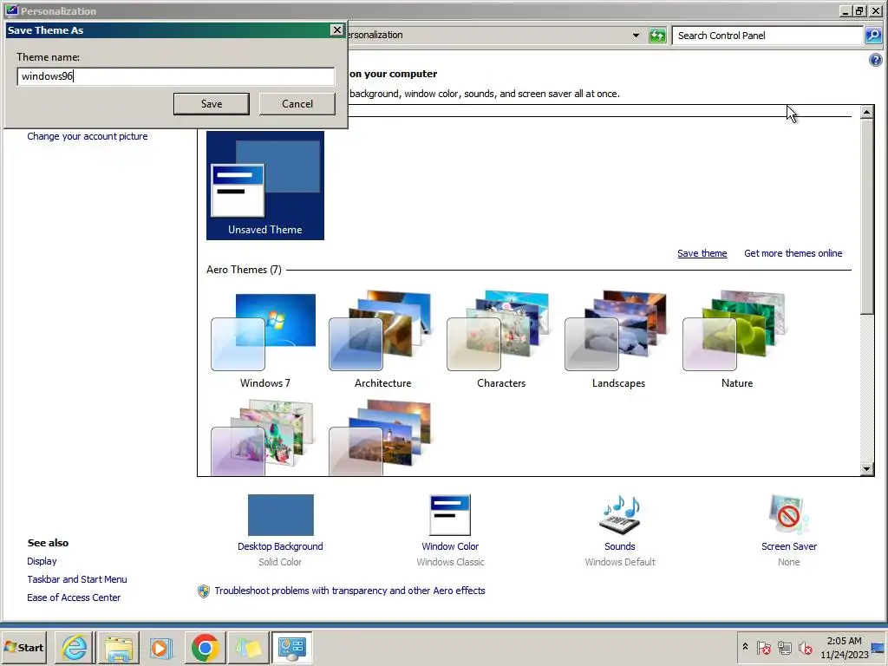This screenshot has height=666, width=888.
Task: Open Windows Explorer folder in taskbar
Action: pyautogui.click(x=118, y=647)
